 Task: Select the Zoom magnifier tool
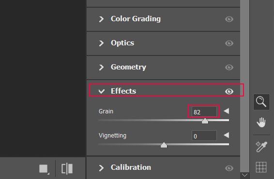261,102
